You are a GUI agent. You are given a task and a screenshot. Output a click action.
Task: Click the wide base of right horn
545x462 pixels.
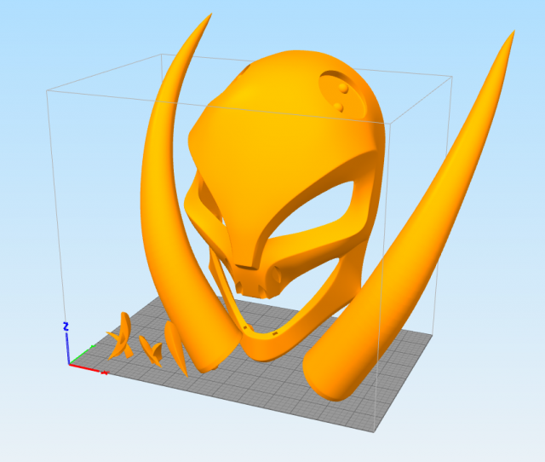(x=336, y=375)
